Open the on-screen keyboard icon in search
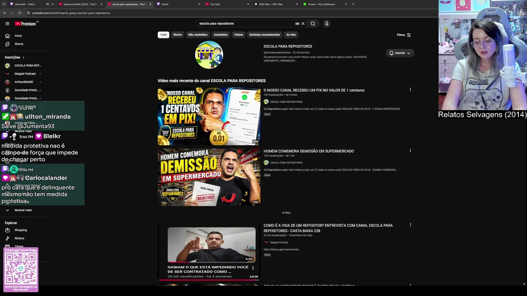527x296 pixels. 297,23
